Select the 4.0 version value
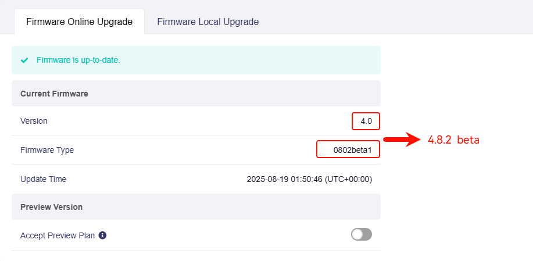 pos(366,121)
